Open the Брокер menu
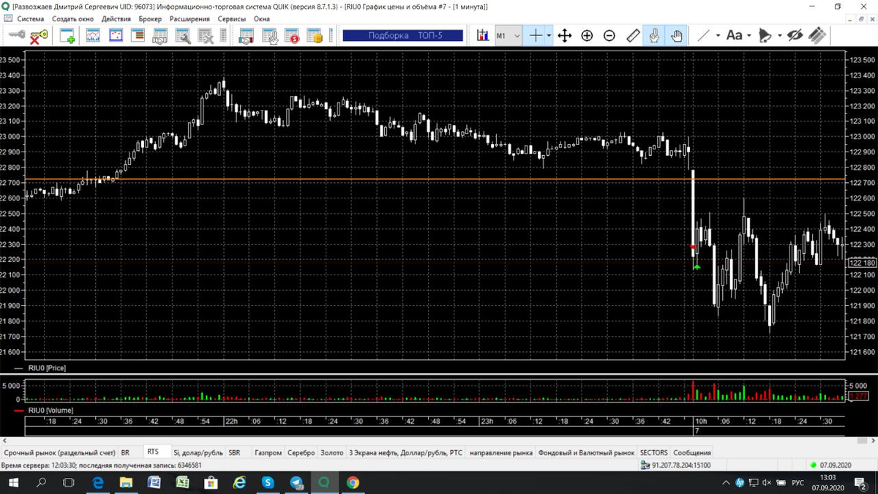This screenshot has width=878, height=494. pyautogui.click(x=151, y=18)
